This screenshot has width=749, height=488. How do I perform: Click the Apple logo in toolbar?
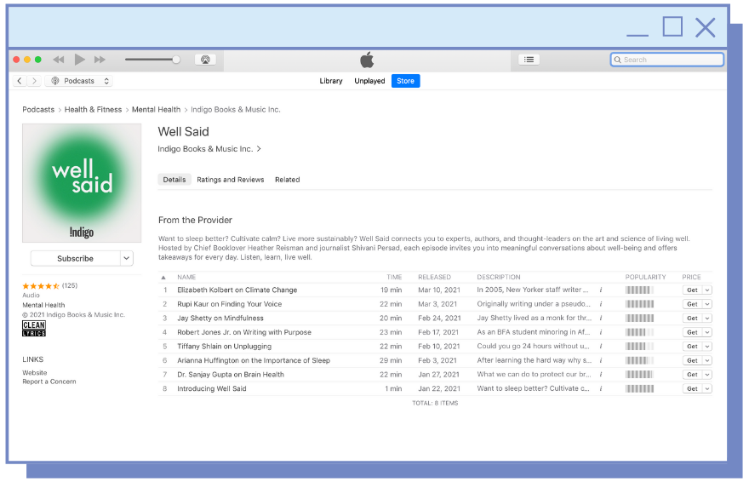pyautogui.click(x=367, y=60)
